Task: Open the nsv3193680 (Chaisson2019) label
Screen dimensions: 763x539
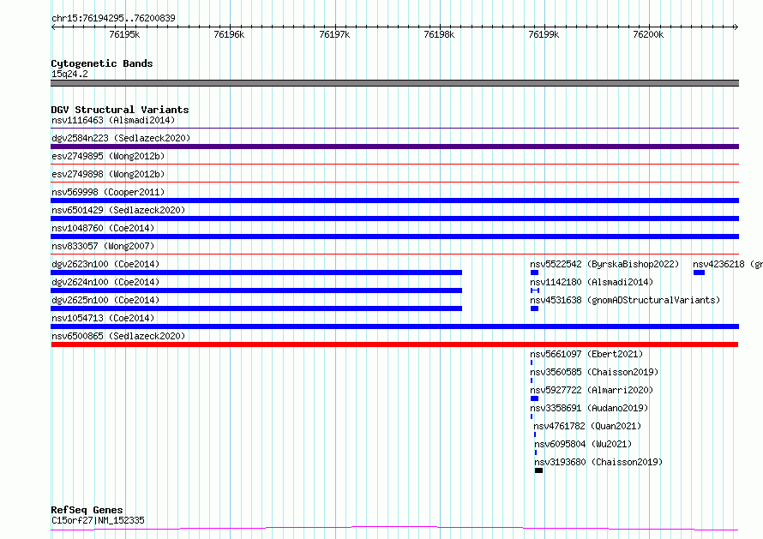Action: [598, 462]
